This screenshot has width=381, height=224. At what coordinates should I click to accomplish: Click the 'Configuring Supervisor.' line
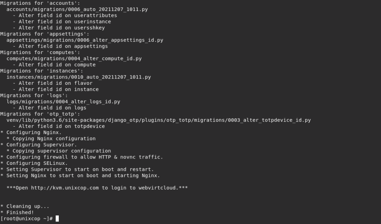39,144
